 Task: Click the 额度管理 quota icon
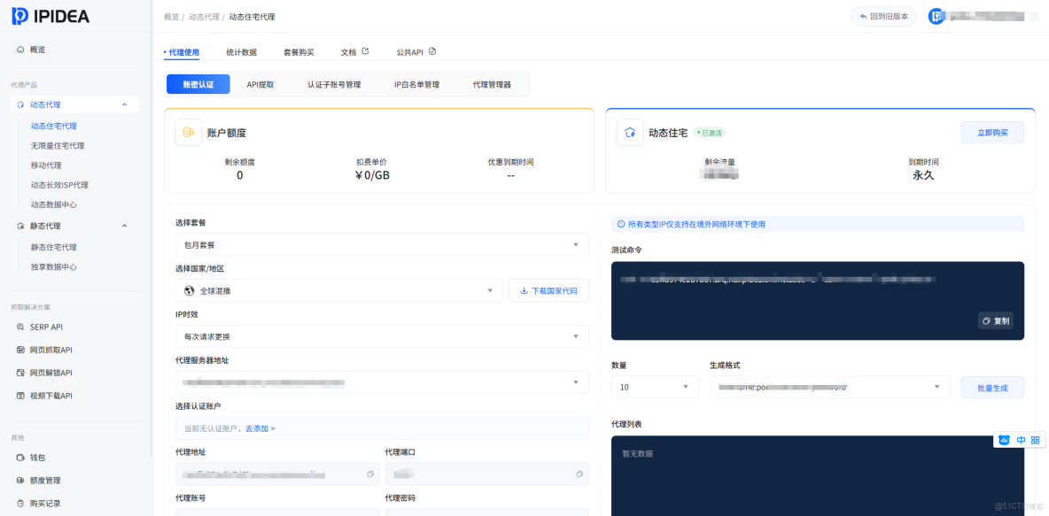21,480
